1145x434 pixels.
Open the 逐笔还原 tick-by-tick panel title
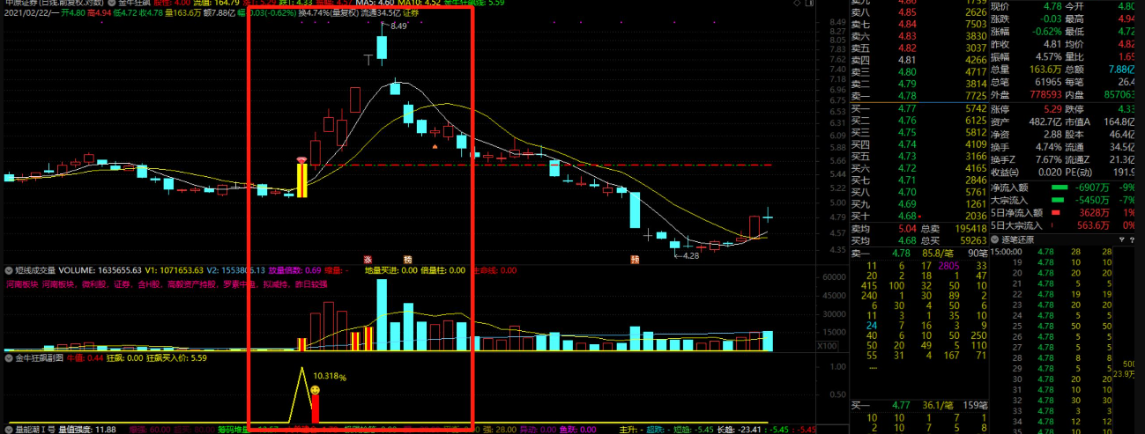point(1020,239)
